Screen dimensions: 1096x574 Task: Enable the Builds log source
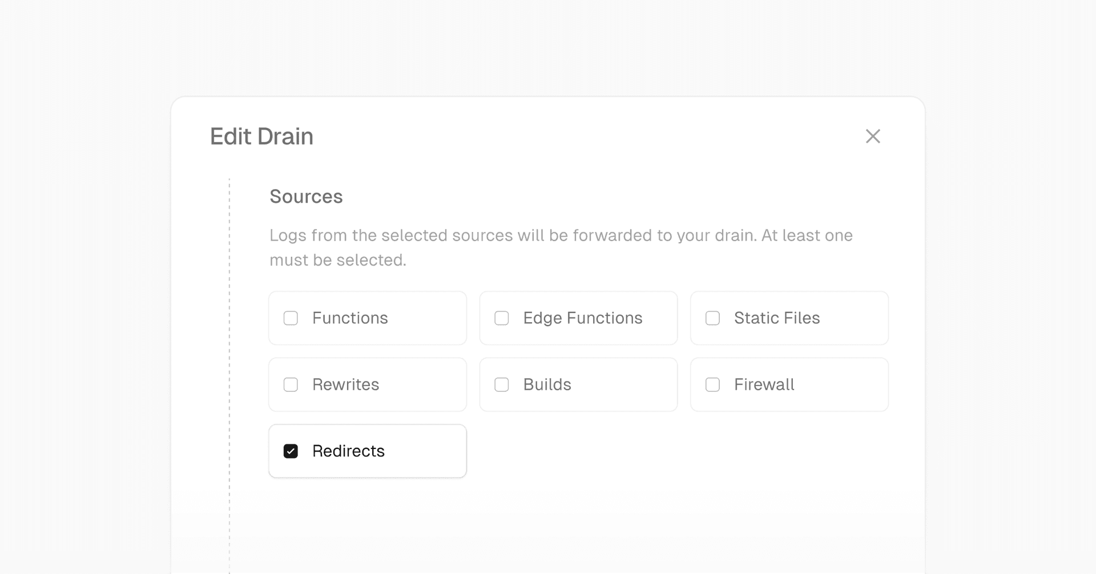tap(502, 384)
